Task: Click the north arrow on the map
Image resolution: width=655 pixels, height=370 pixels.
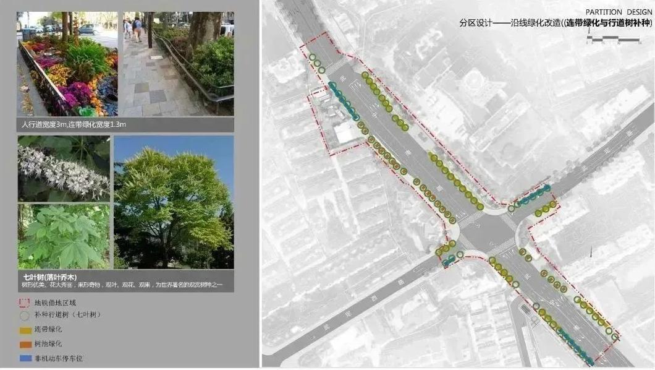Action: tap(591, 252)
